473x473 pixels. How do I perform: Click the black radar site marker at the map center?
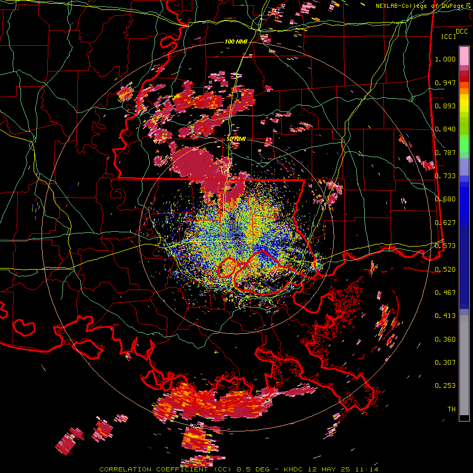point(237,238)
